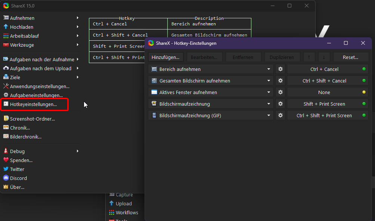Set hotkey via Shift + Print Screen button

(324, 104)
